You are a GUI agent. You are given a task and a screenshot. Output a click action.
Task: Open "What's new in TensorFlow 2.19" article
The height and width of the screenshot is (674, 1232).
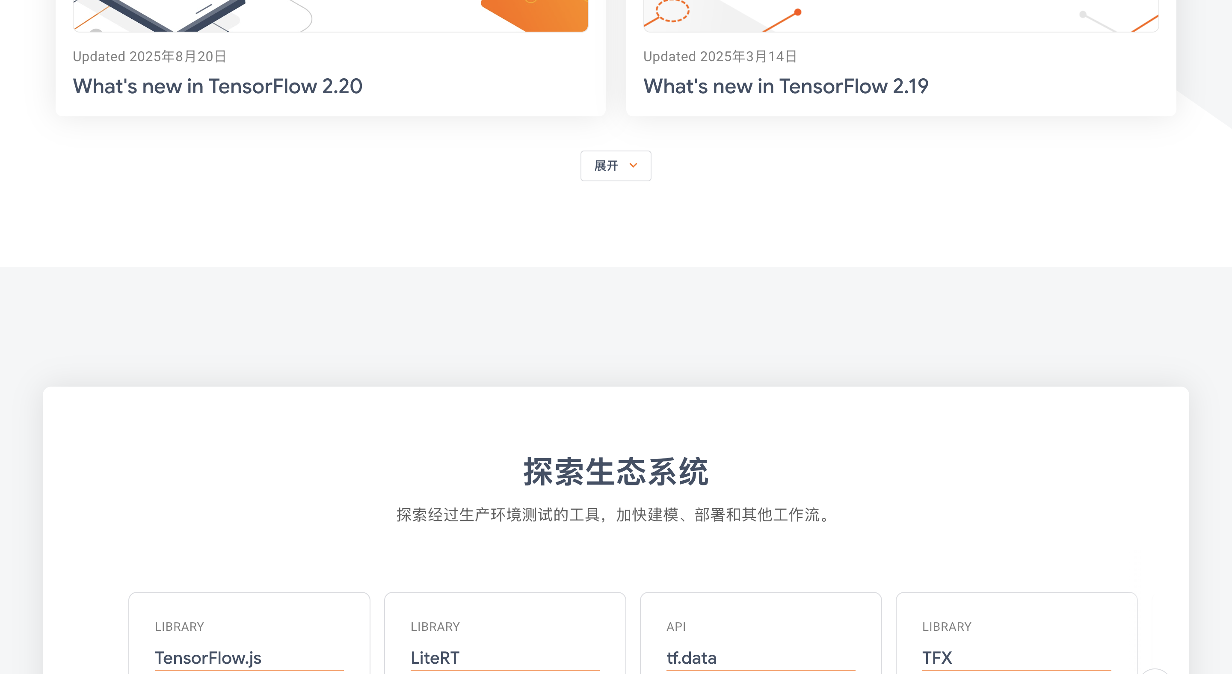pos(786,86)
